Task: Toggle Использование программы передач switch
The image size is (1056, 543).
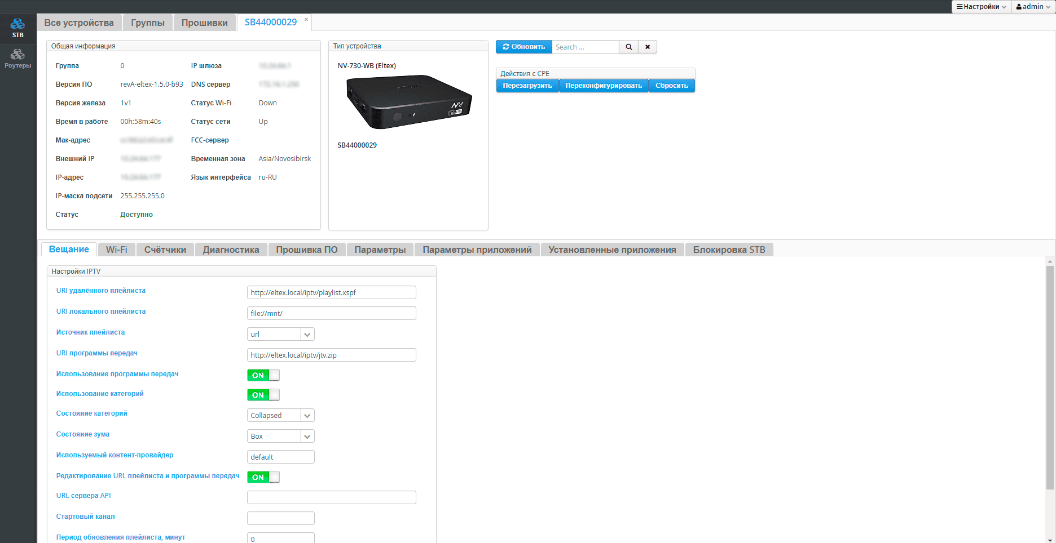Action: tap(263, 375)
